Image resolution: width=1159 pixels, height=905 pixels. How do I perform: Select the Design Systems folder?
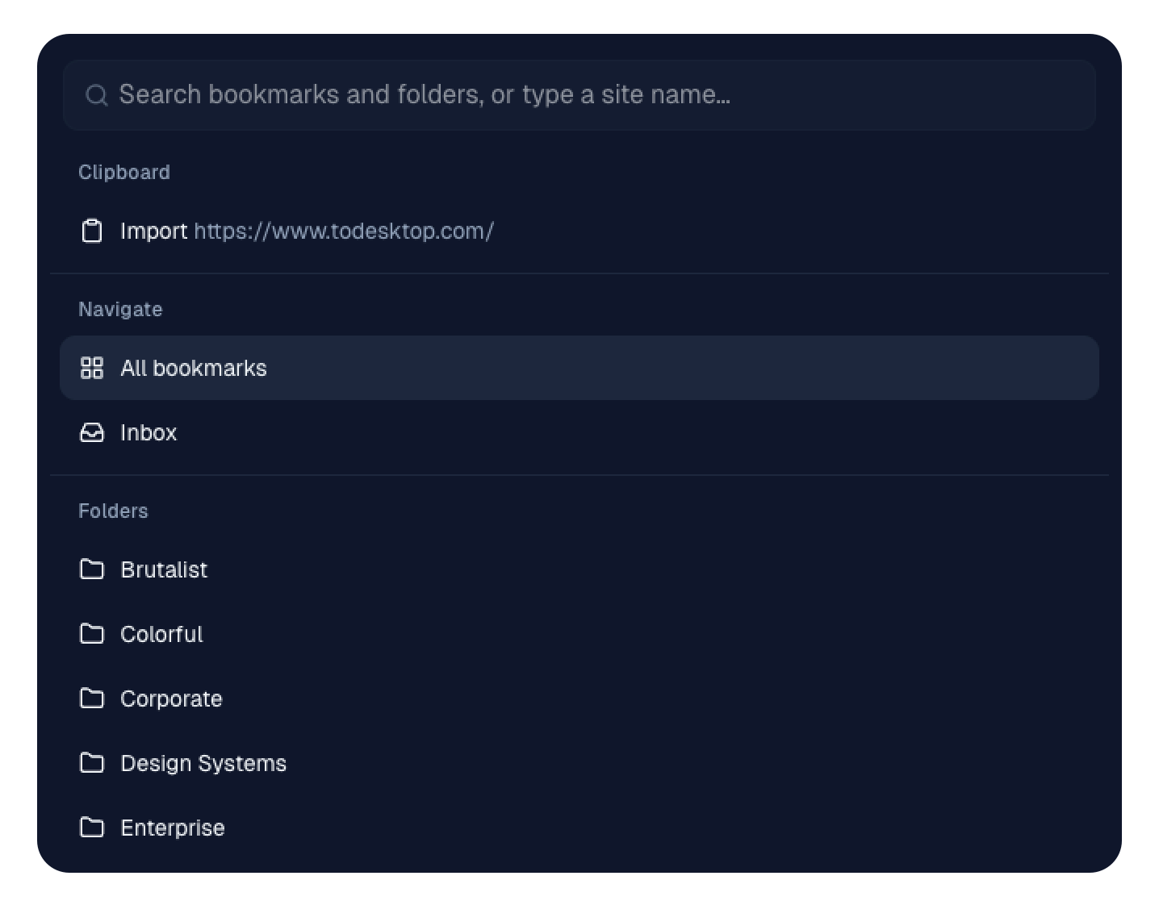pos(579,763)
